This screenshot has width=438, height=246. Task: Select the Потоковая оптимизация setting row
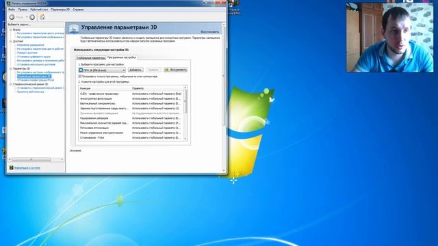click(131, 128)
